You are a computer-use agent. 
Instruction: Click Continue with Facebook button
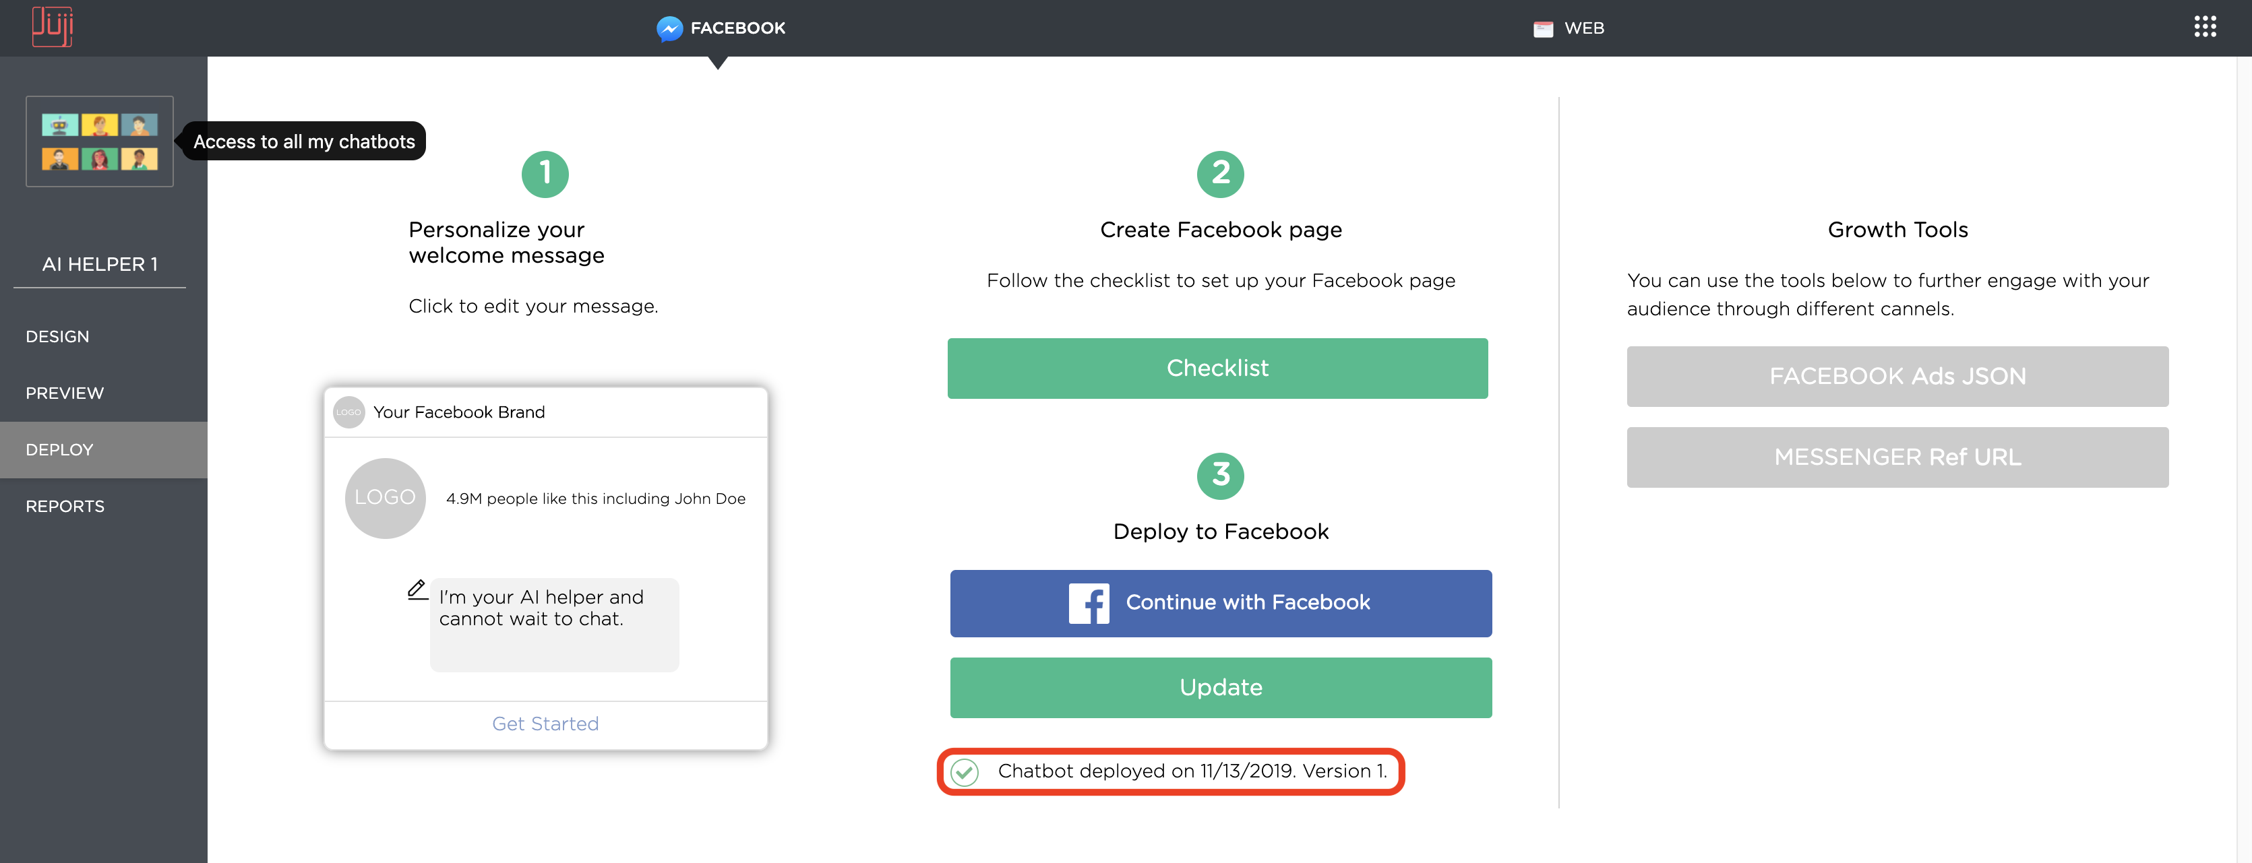point(1219,603)
